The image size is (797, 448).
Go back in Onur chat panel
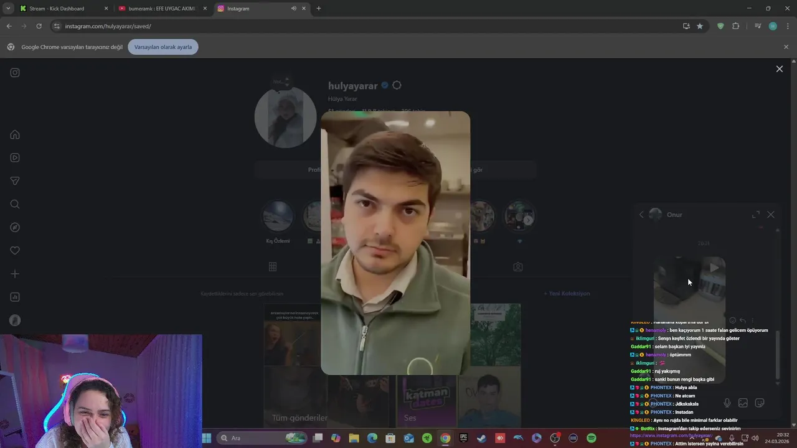(641, 215)
